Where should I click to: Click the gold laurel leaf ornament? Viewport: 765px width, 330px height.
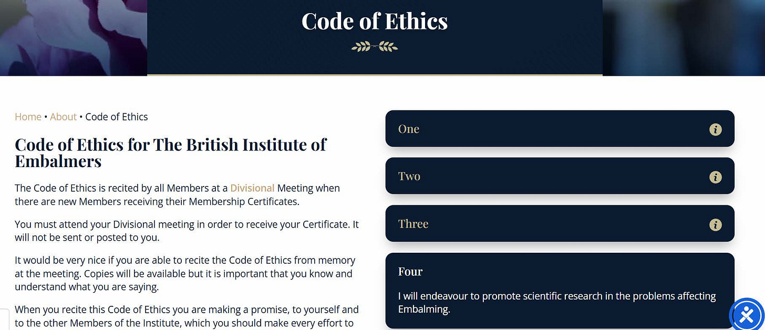tap(375, 47)
